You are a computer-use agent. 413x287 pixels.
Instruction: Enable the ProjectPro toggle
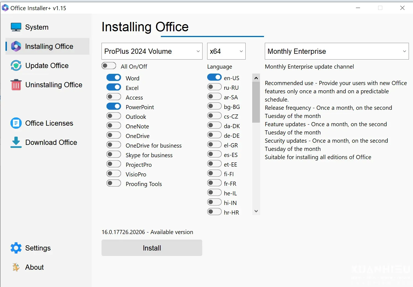coord(114,164)
